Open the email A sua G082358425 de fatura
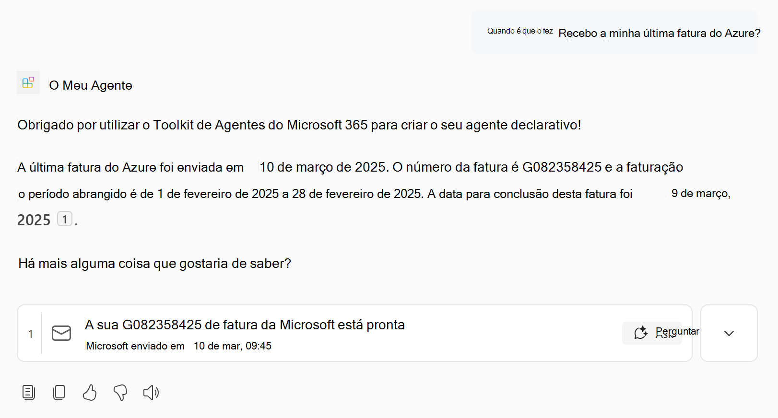778x418 pixels. click(x=245, y=325)
